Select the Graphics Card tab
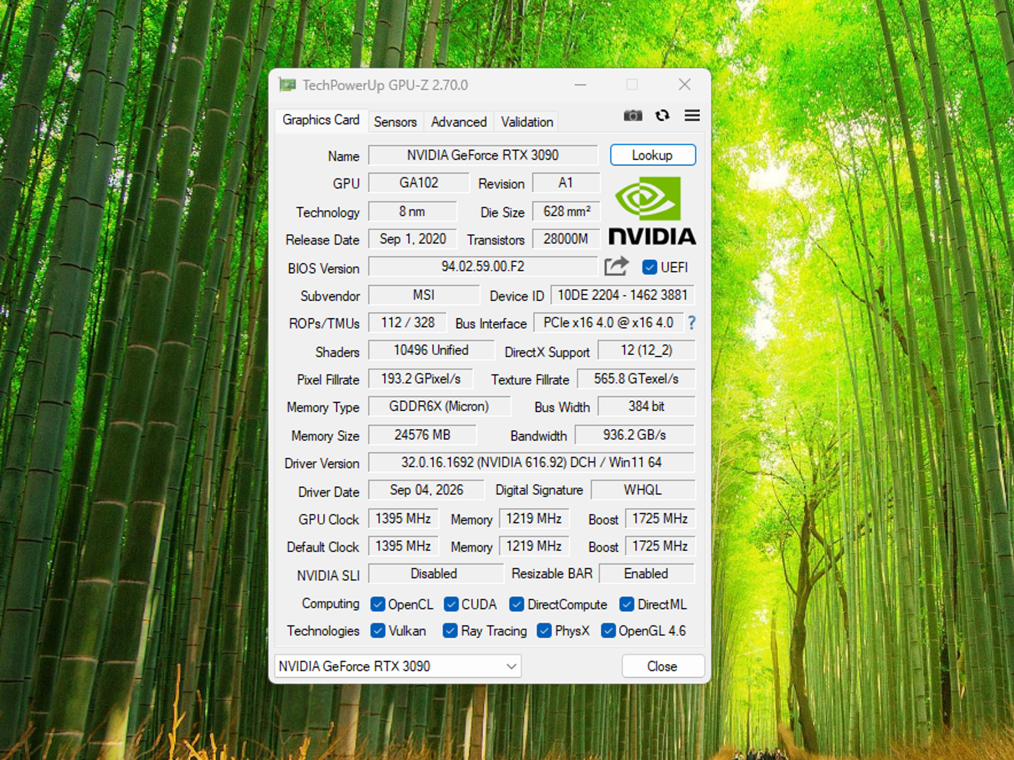 click(321, 120)
